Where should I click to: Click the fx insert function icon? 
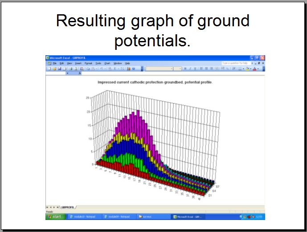click(80, 73)
